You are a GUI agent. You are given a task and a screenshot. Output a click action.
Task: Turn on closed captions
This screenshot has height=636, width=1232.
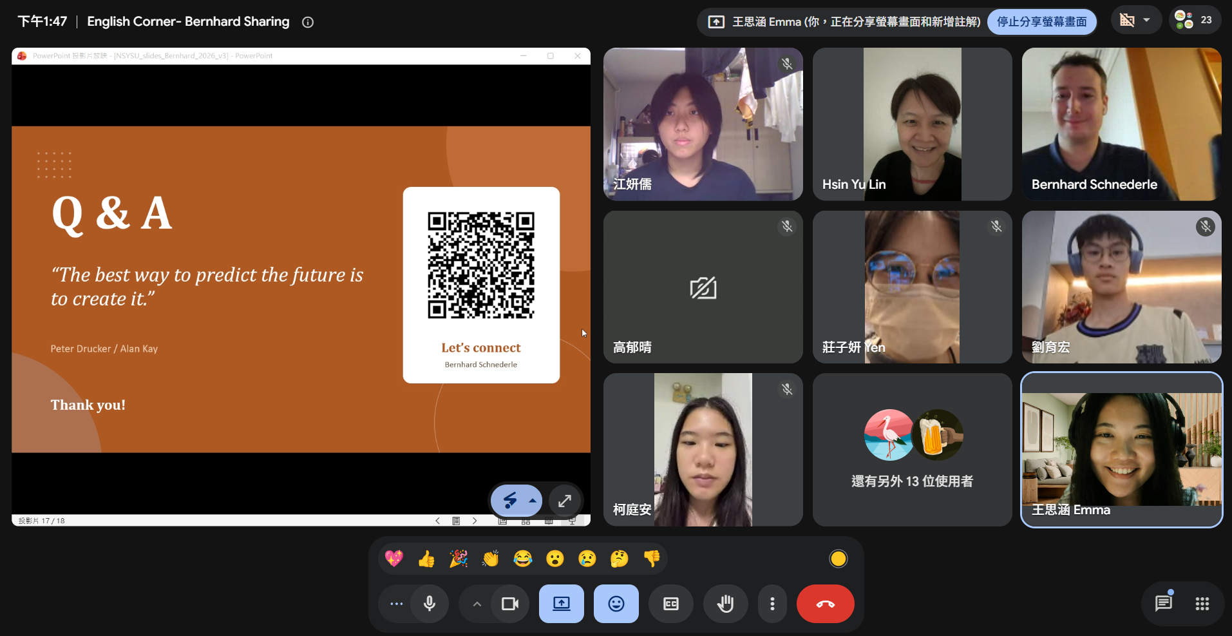(x=671, y=604)
